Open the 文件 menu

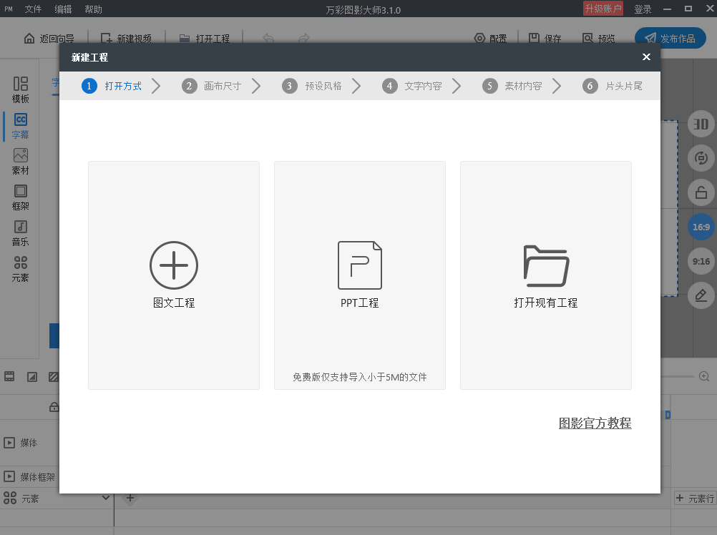coord(33,9)
